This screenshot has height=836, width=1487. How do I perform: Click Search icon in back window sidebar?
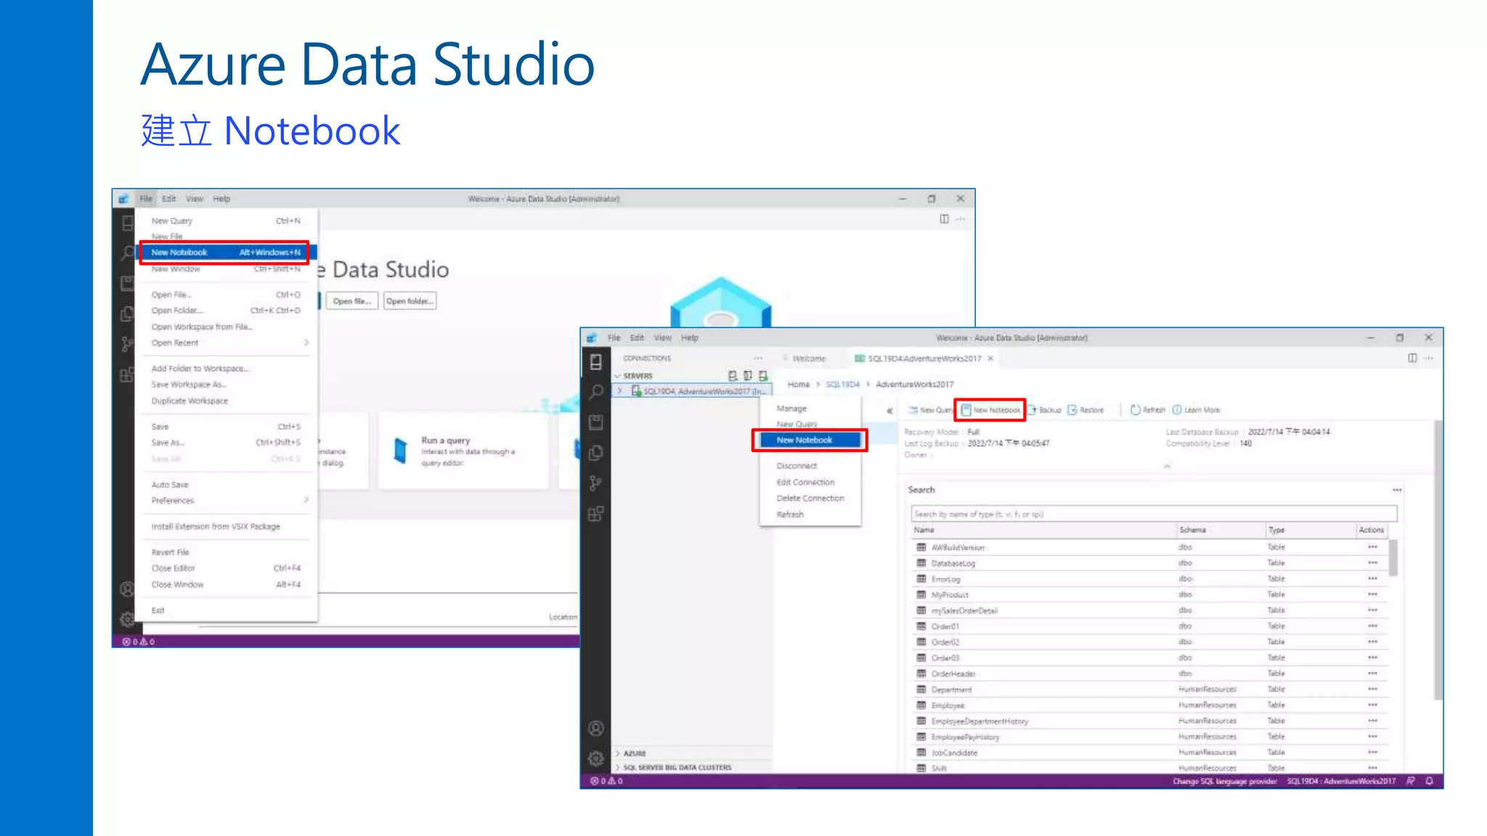tap(127, 253)
